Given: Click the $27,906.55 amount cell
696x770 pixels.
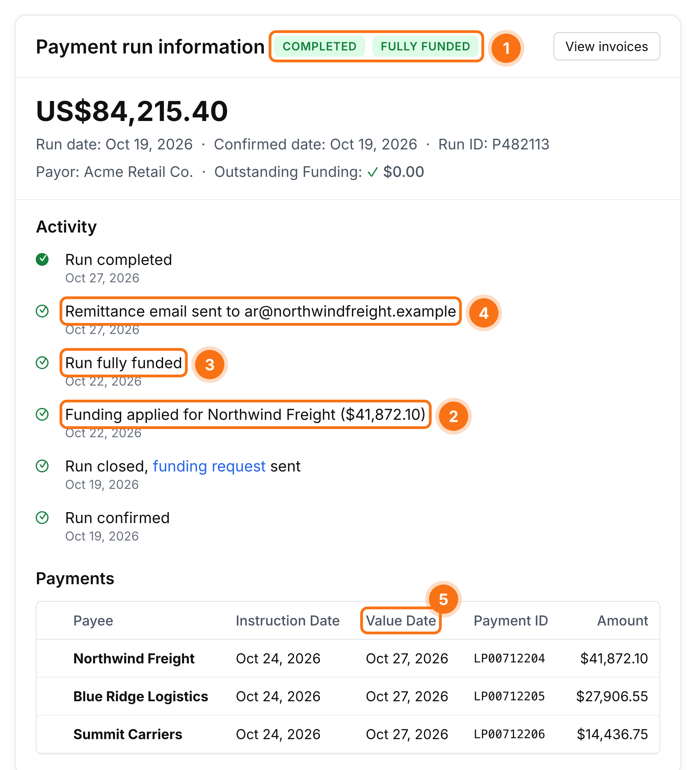Looking at the screenshot, I should (612, 696).
